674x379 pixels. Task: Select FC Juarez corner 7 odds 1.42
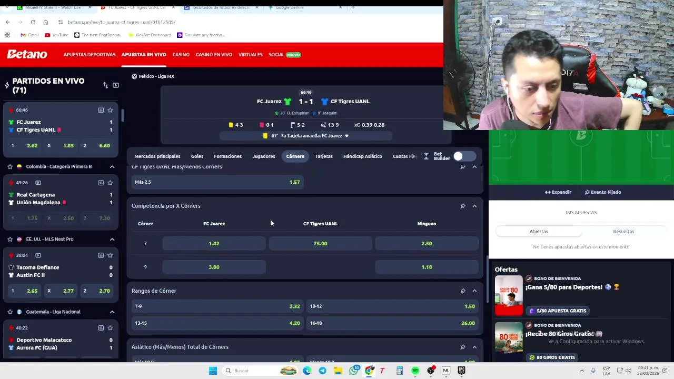point(214,243)
